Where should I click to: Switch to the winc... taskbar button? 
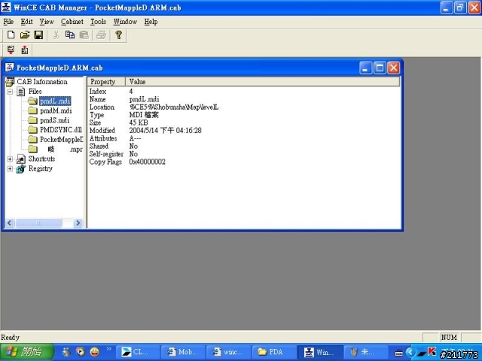click(229, 352)
